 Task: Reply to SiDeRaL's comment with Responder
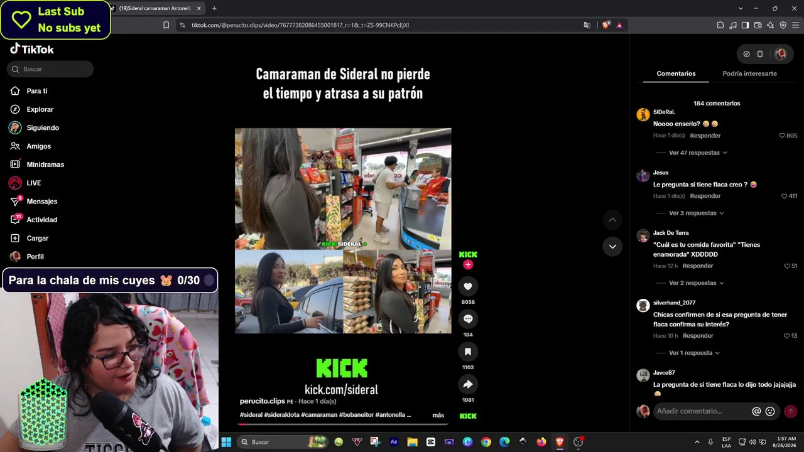coord(705,136)
